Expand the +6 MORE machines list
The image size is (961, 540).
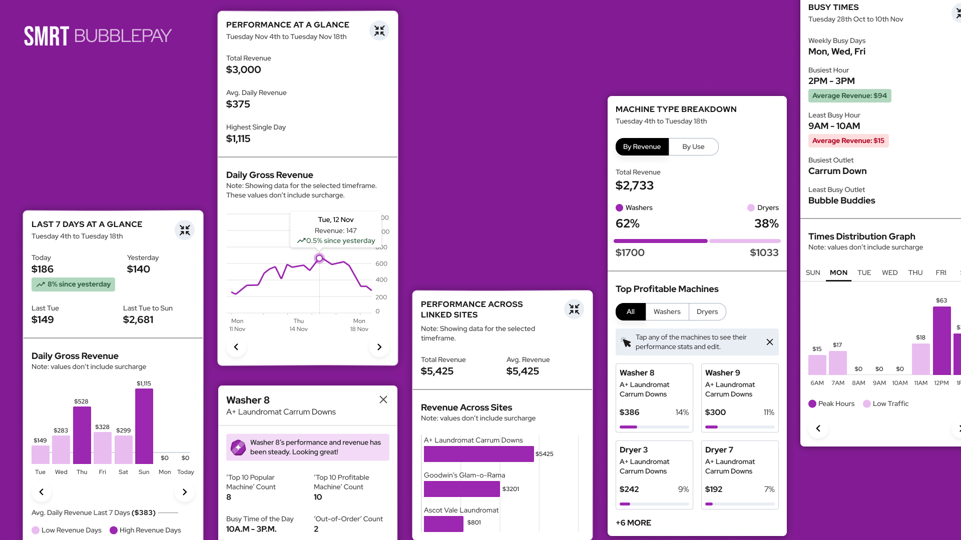[x=633, y=523]
